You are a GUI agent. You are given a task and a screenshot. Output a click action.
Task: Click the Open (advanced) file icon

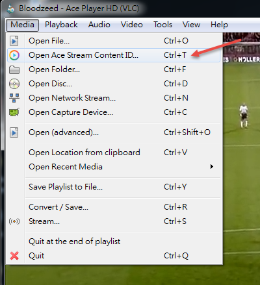click(x=14, y=132)
